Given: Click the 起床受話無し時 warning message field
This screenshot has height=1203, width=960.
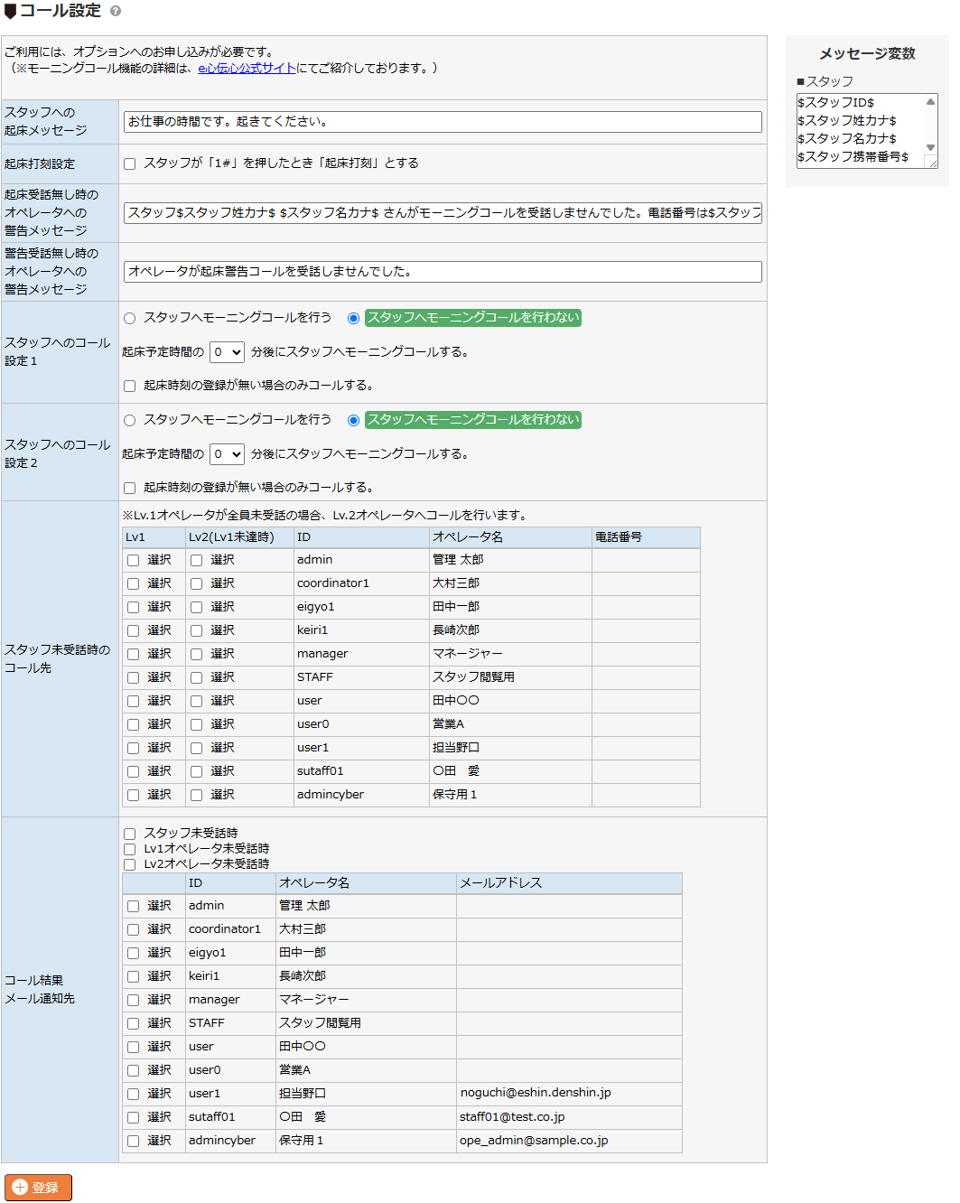Looking at the screenshot, I should 443,213.
